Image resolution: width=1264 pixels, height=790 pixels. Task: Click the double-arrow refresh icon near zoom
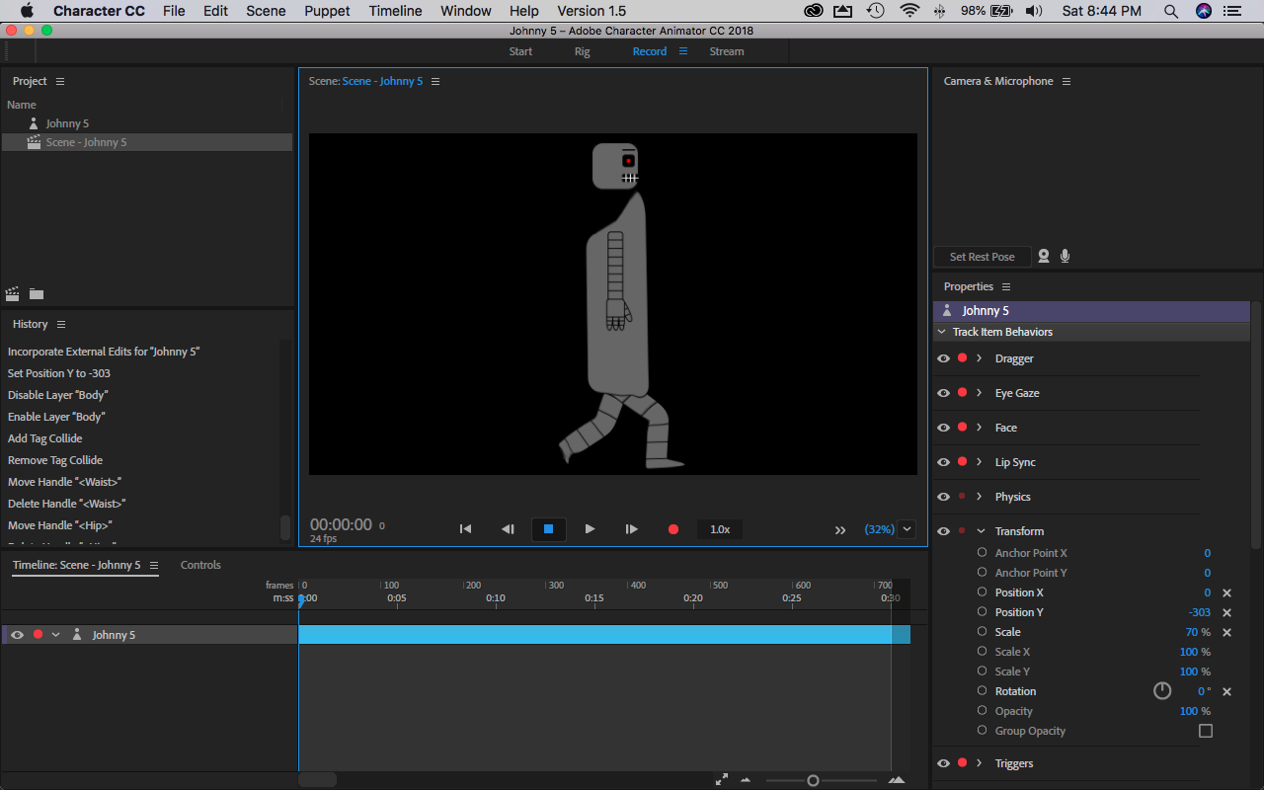click(x=840, y=530)
